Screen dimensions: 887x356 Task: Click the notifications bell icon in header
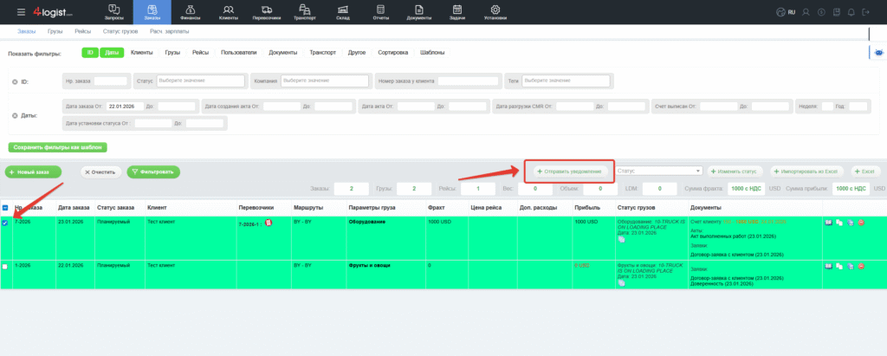click(x=850, y=11)
